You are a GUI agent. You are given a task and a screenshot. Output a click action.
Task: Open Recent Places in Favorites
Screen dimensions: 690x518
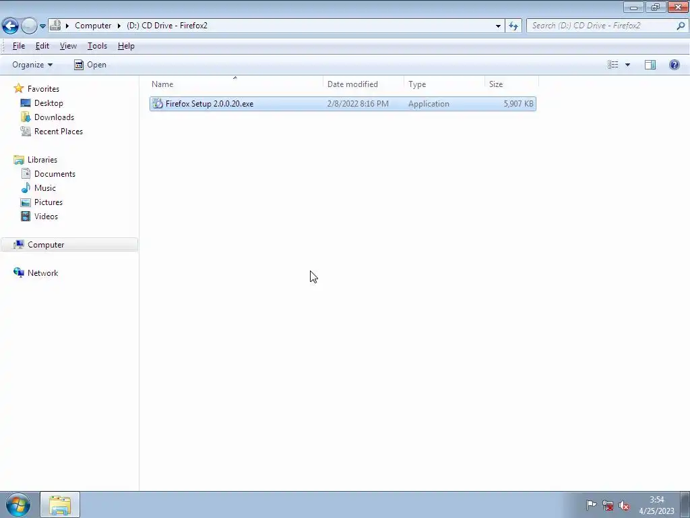pyautogui.click(x=59, y=132)
